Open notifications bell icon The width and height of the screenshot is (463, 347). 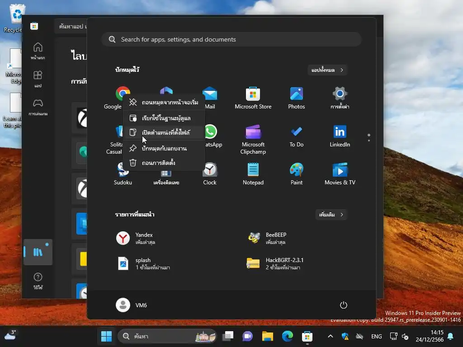(x=451, y=336)
